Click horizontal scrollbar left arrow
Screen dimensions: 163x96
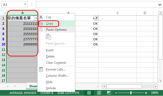[x=104, y=86]
